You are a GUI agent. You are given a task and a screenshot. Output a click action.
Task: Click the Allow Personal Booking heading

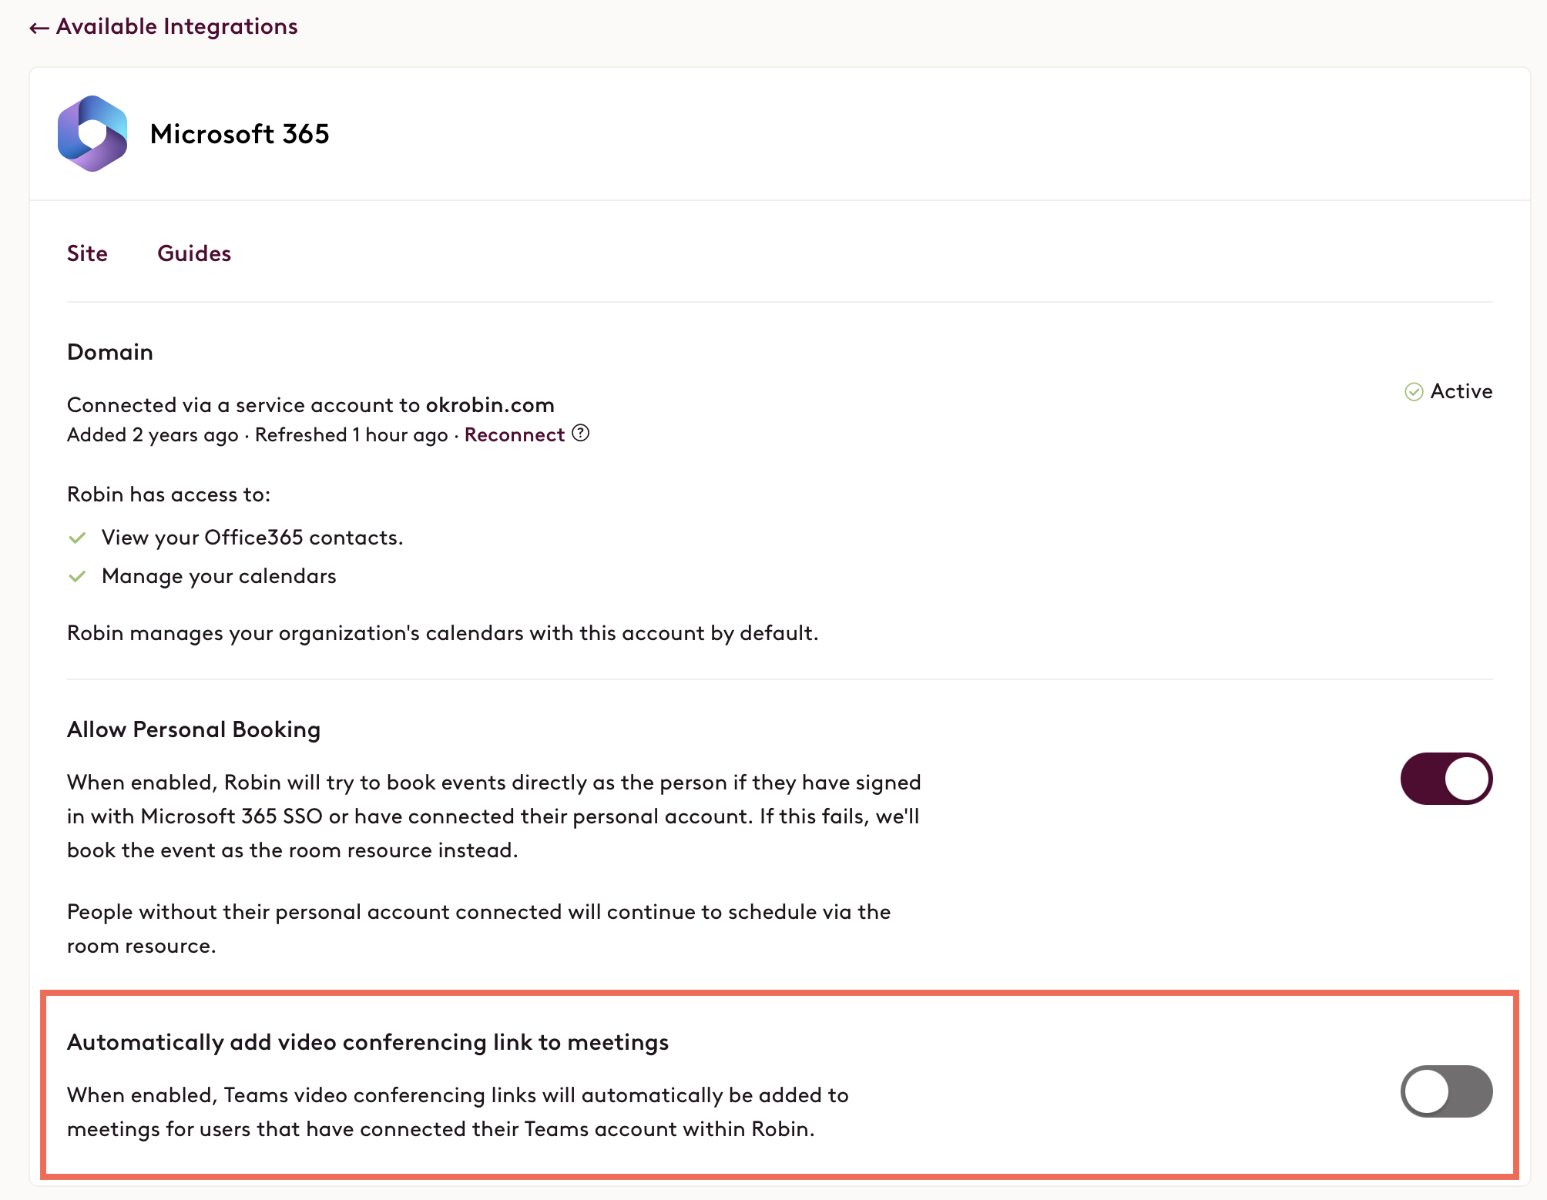[193, 729]
